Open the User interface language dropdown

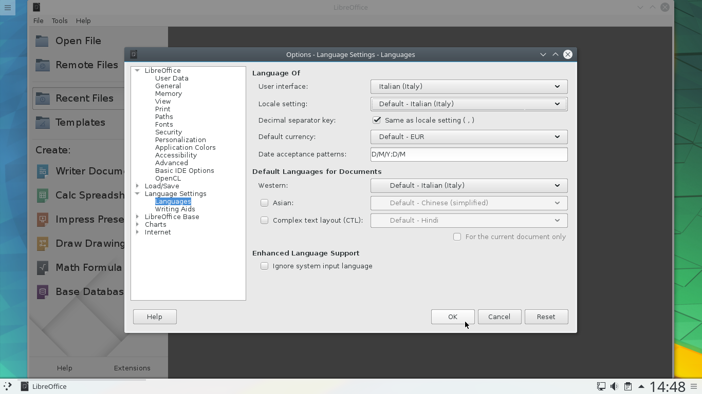click(x=469, y=86)
